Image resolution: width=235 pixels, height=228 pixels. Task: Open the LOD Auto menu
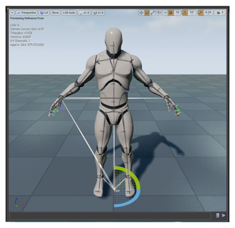tap(69, 13)
